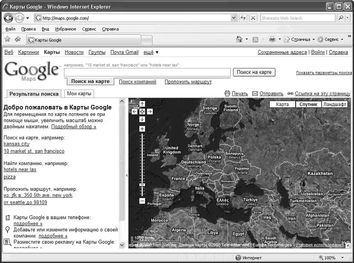Image resolution: width=354 pixels, height=263 pixels.
Task: Click the Подробный обзор link
Action: (x=74, y=127)
